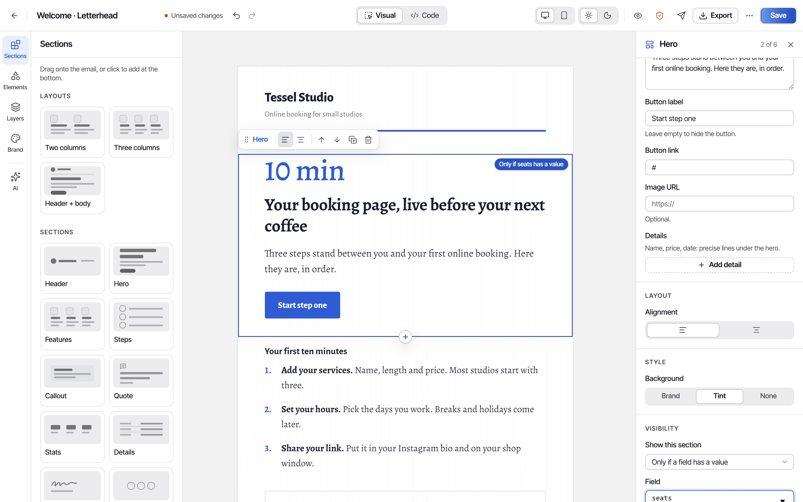Image resolution: width=803 pixels, height=502 pixels.
Task: Open the Field seats dropdown
Action: click(x=719, y=497)
